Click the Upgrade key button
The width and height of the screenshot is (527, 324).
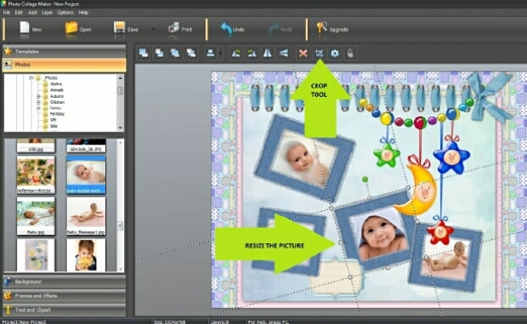(332, 29)
